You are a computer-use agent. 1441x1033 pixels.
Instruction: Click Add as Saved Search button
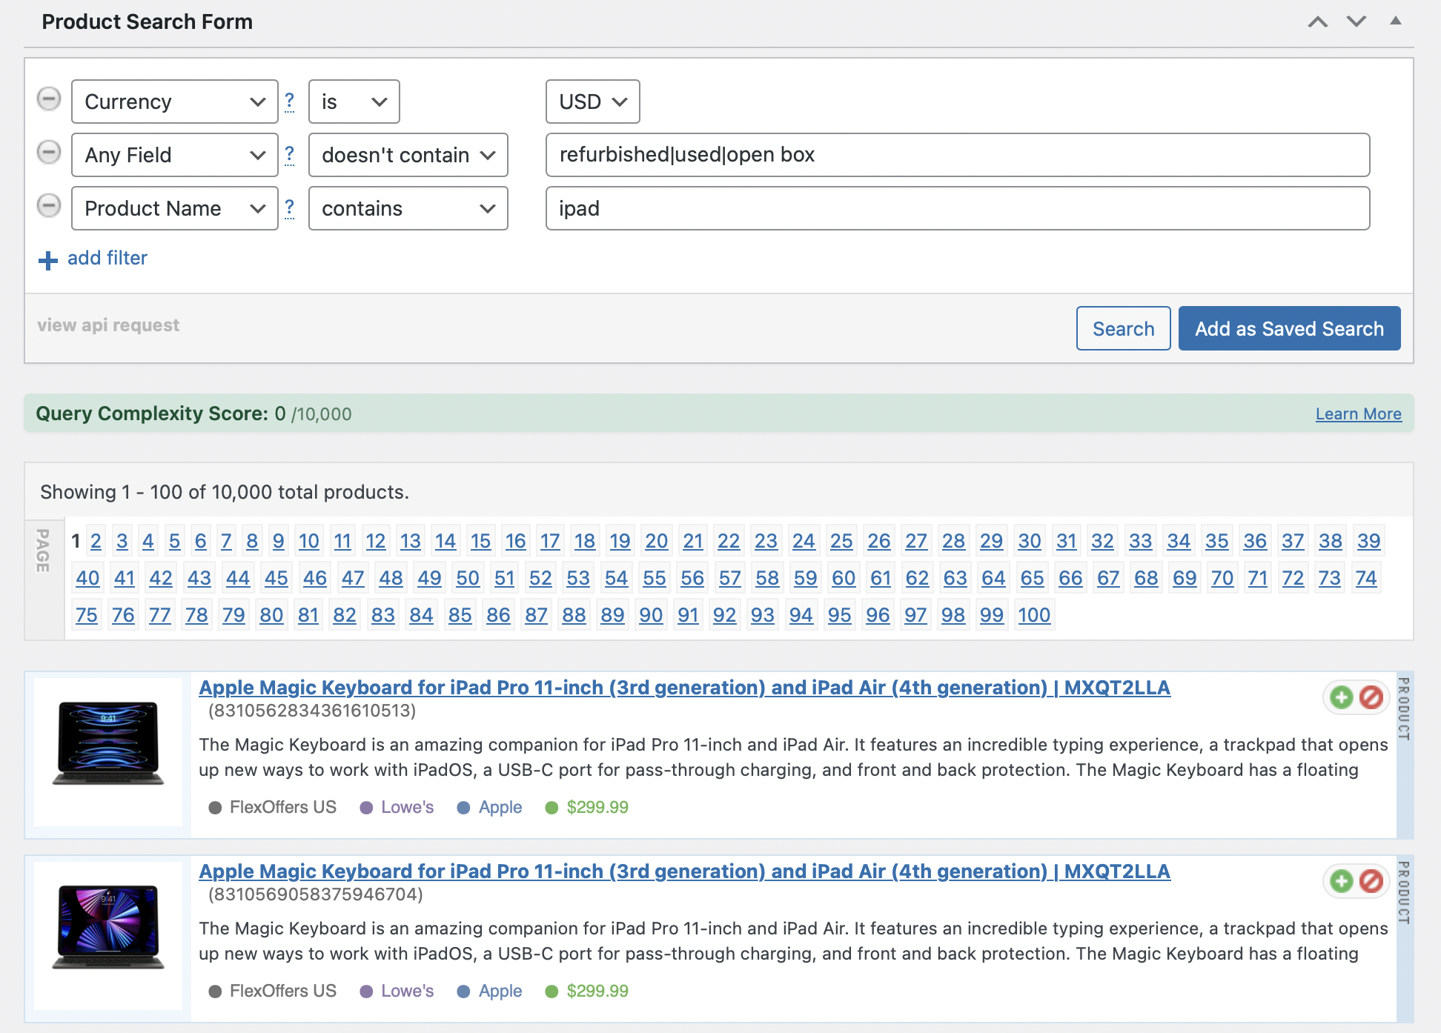point(1290,328)
